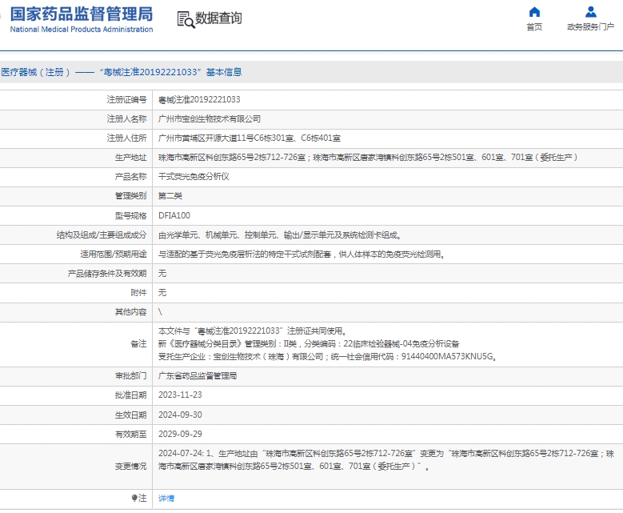
Task: Click the 备注 label
Action: (138, 343)
